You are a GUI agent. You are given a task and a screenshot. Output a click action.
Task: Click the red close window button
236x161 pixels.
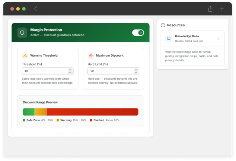(12, 9)
